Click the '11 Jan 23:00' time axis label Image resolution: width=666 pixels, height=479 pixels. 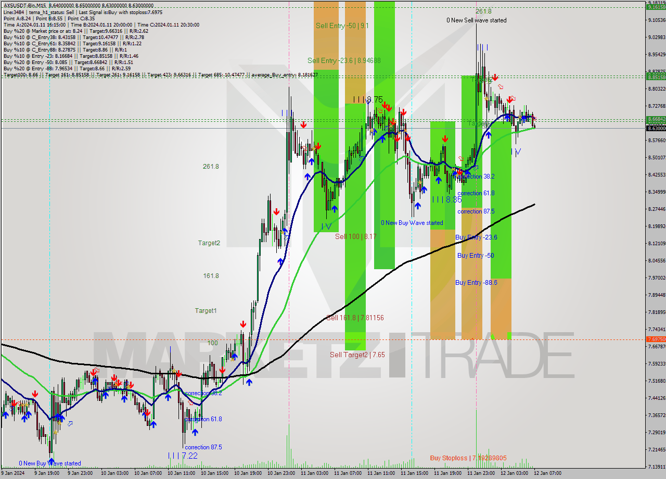click(481, 473)
